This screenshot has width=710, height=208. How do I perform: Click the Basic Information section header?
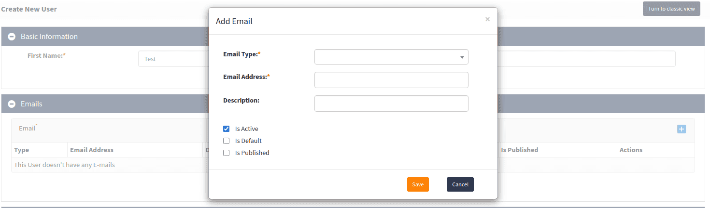pos(49,37)
